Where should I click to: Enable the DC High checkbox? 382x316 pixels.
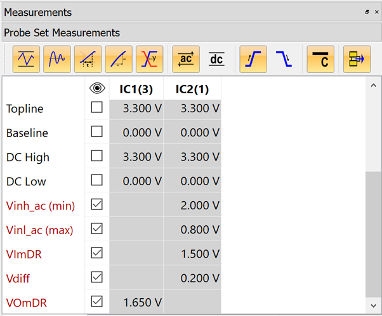[x=96, y=156]
